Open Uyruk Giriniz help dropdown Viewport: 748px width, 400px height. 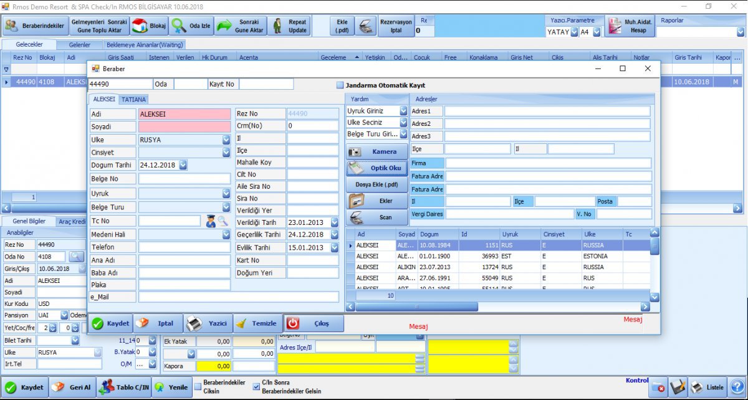tap(403, 111)
